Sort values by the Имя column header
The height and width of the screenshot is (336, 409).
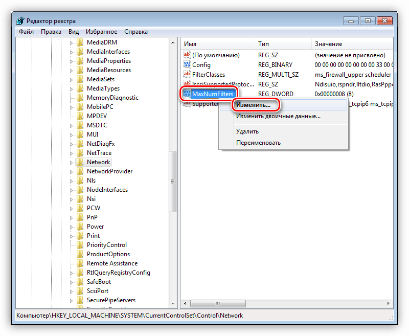pyautogui.click(x=218, y=44)
